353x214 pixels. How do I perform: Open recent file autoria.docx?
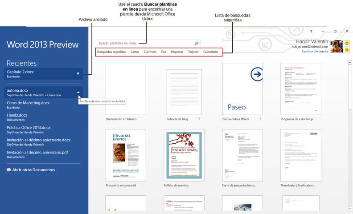click(x=43, y=93)
